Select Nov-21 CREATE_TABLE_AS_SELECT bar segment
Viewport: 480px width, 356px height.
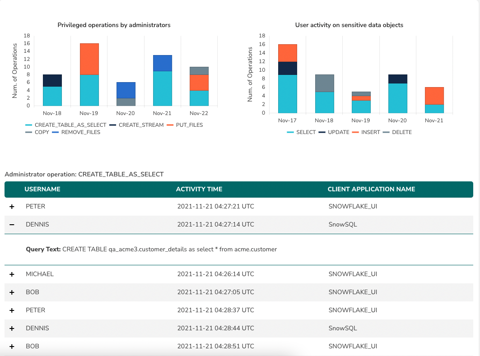[x=163, y=88]
